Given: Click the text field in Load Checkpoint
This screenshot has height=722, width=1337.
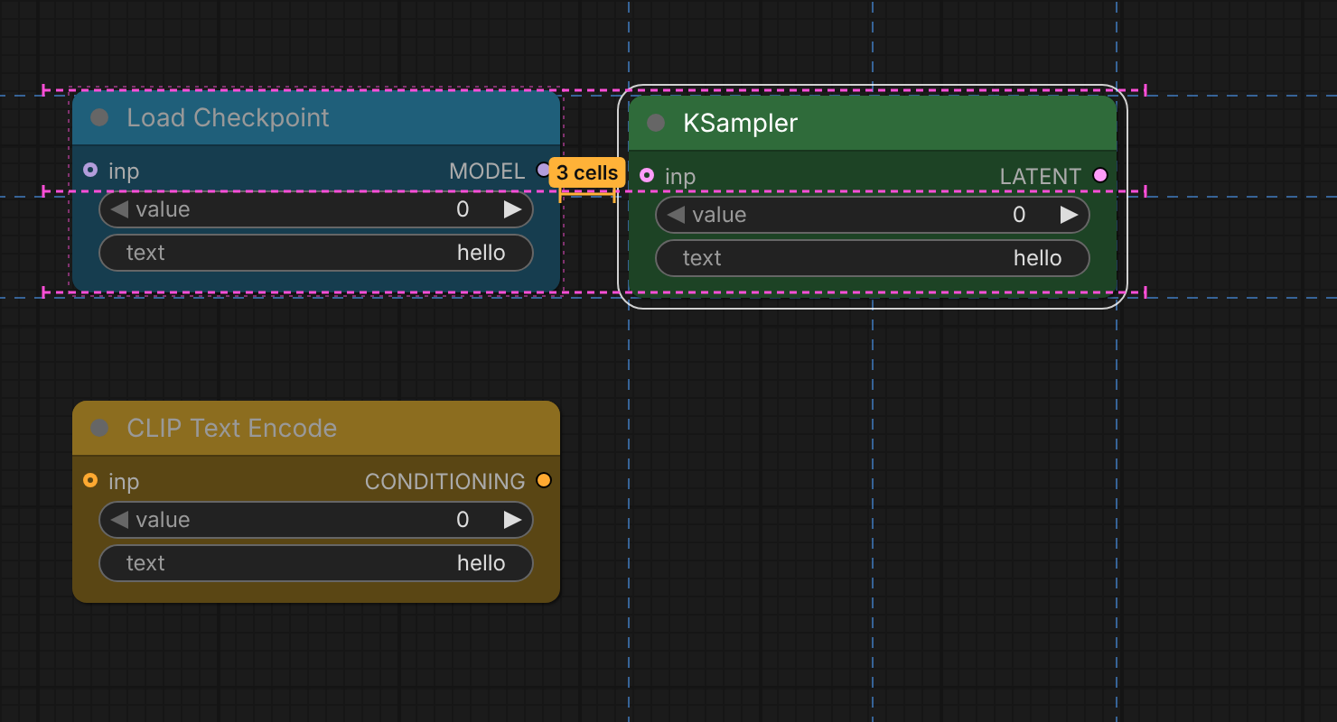Looking at the screenshot, I should (316, 253).
